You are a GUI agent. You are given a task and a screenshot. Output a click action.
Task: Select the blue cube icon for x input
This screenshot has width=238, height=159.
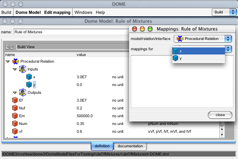29,77
